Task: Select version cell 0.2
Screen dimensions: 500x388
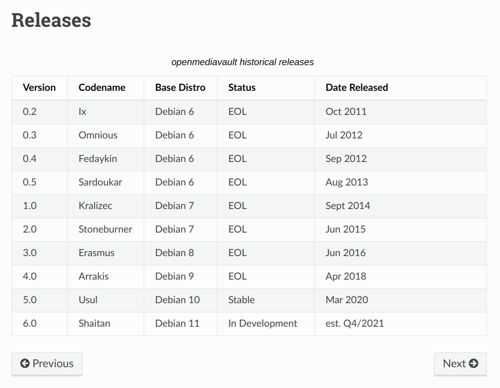Action: pos(30,112)
